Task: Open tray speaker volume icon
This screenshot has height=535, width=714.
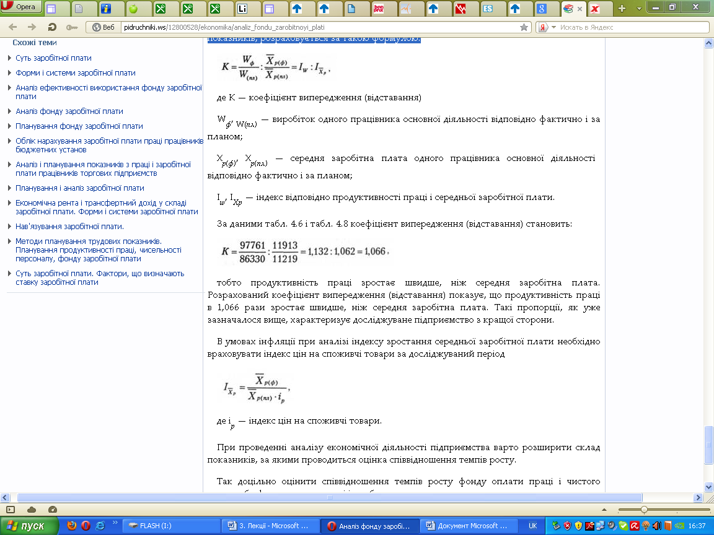Action: pos(657,526)
